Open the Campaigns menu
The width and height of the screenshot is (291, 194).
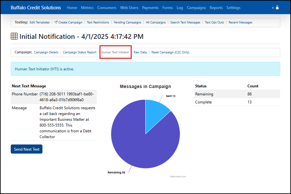196,8
